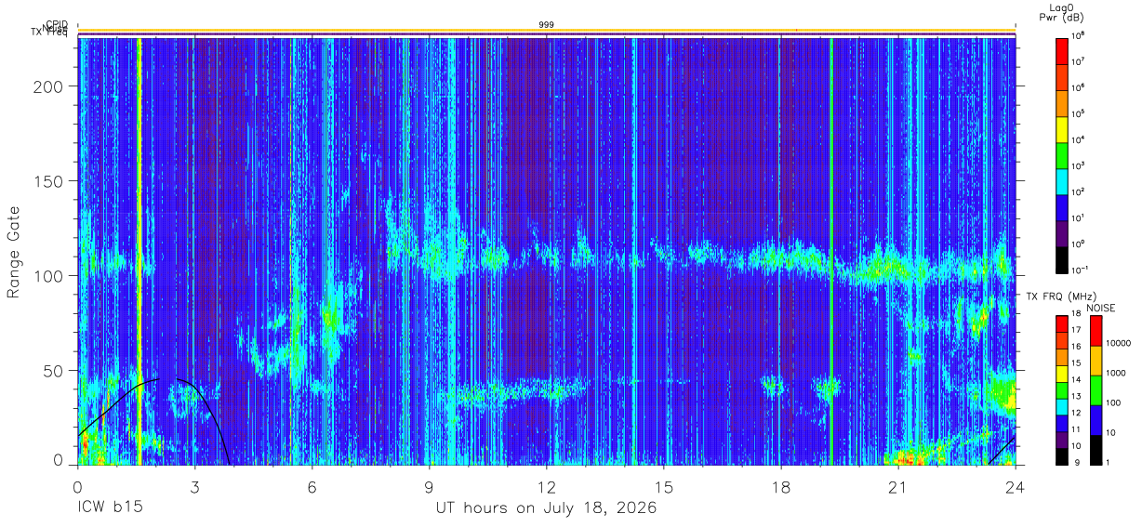
Task: Select the black bottom segment of Lag0 Pwr colorbar
Action: point(1062,258)
